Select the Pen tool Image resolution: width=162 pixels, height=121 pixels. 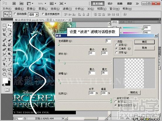[x=4, y=59]
